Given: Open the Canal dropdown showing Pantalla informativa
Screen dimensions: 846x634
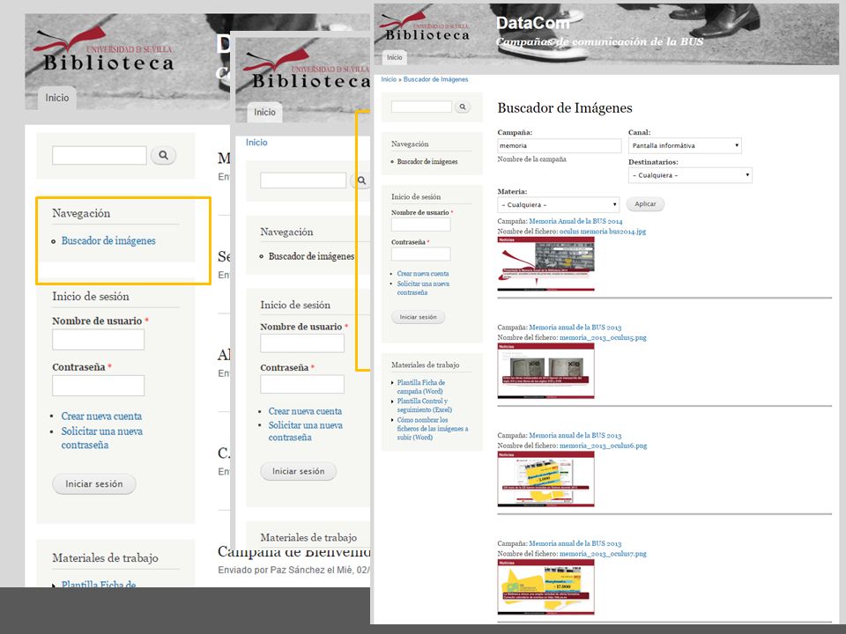Looking at the screenshot, I should click(685, 145).
